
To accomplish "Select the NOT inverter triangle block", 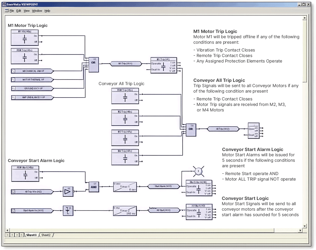I will click(68, 192).
